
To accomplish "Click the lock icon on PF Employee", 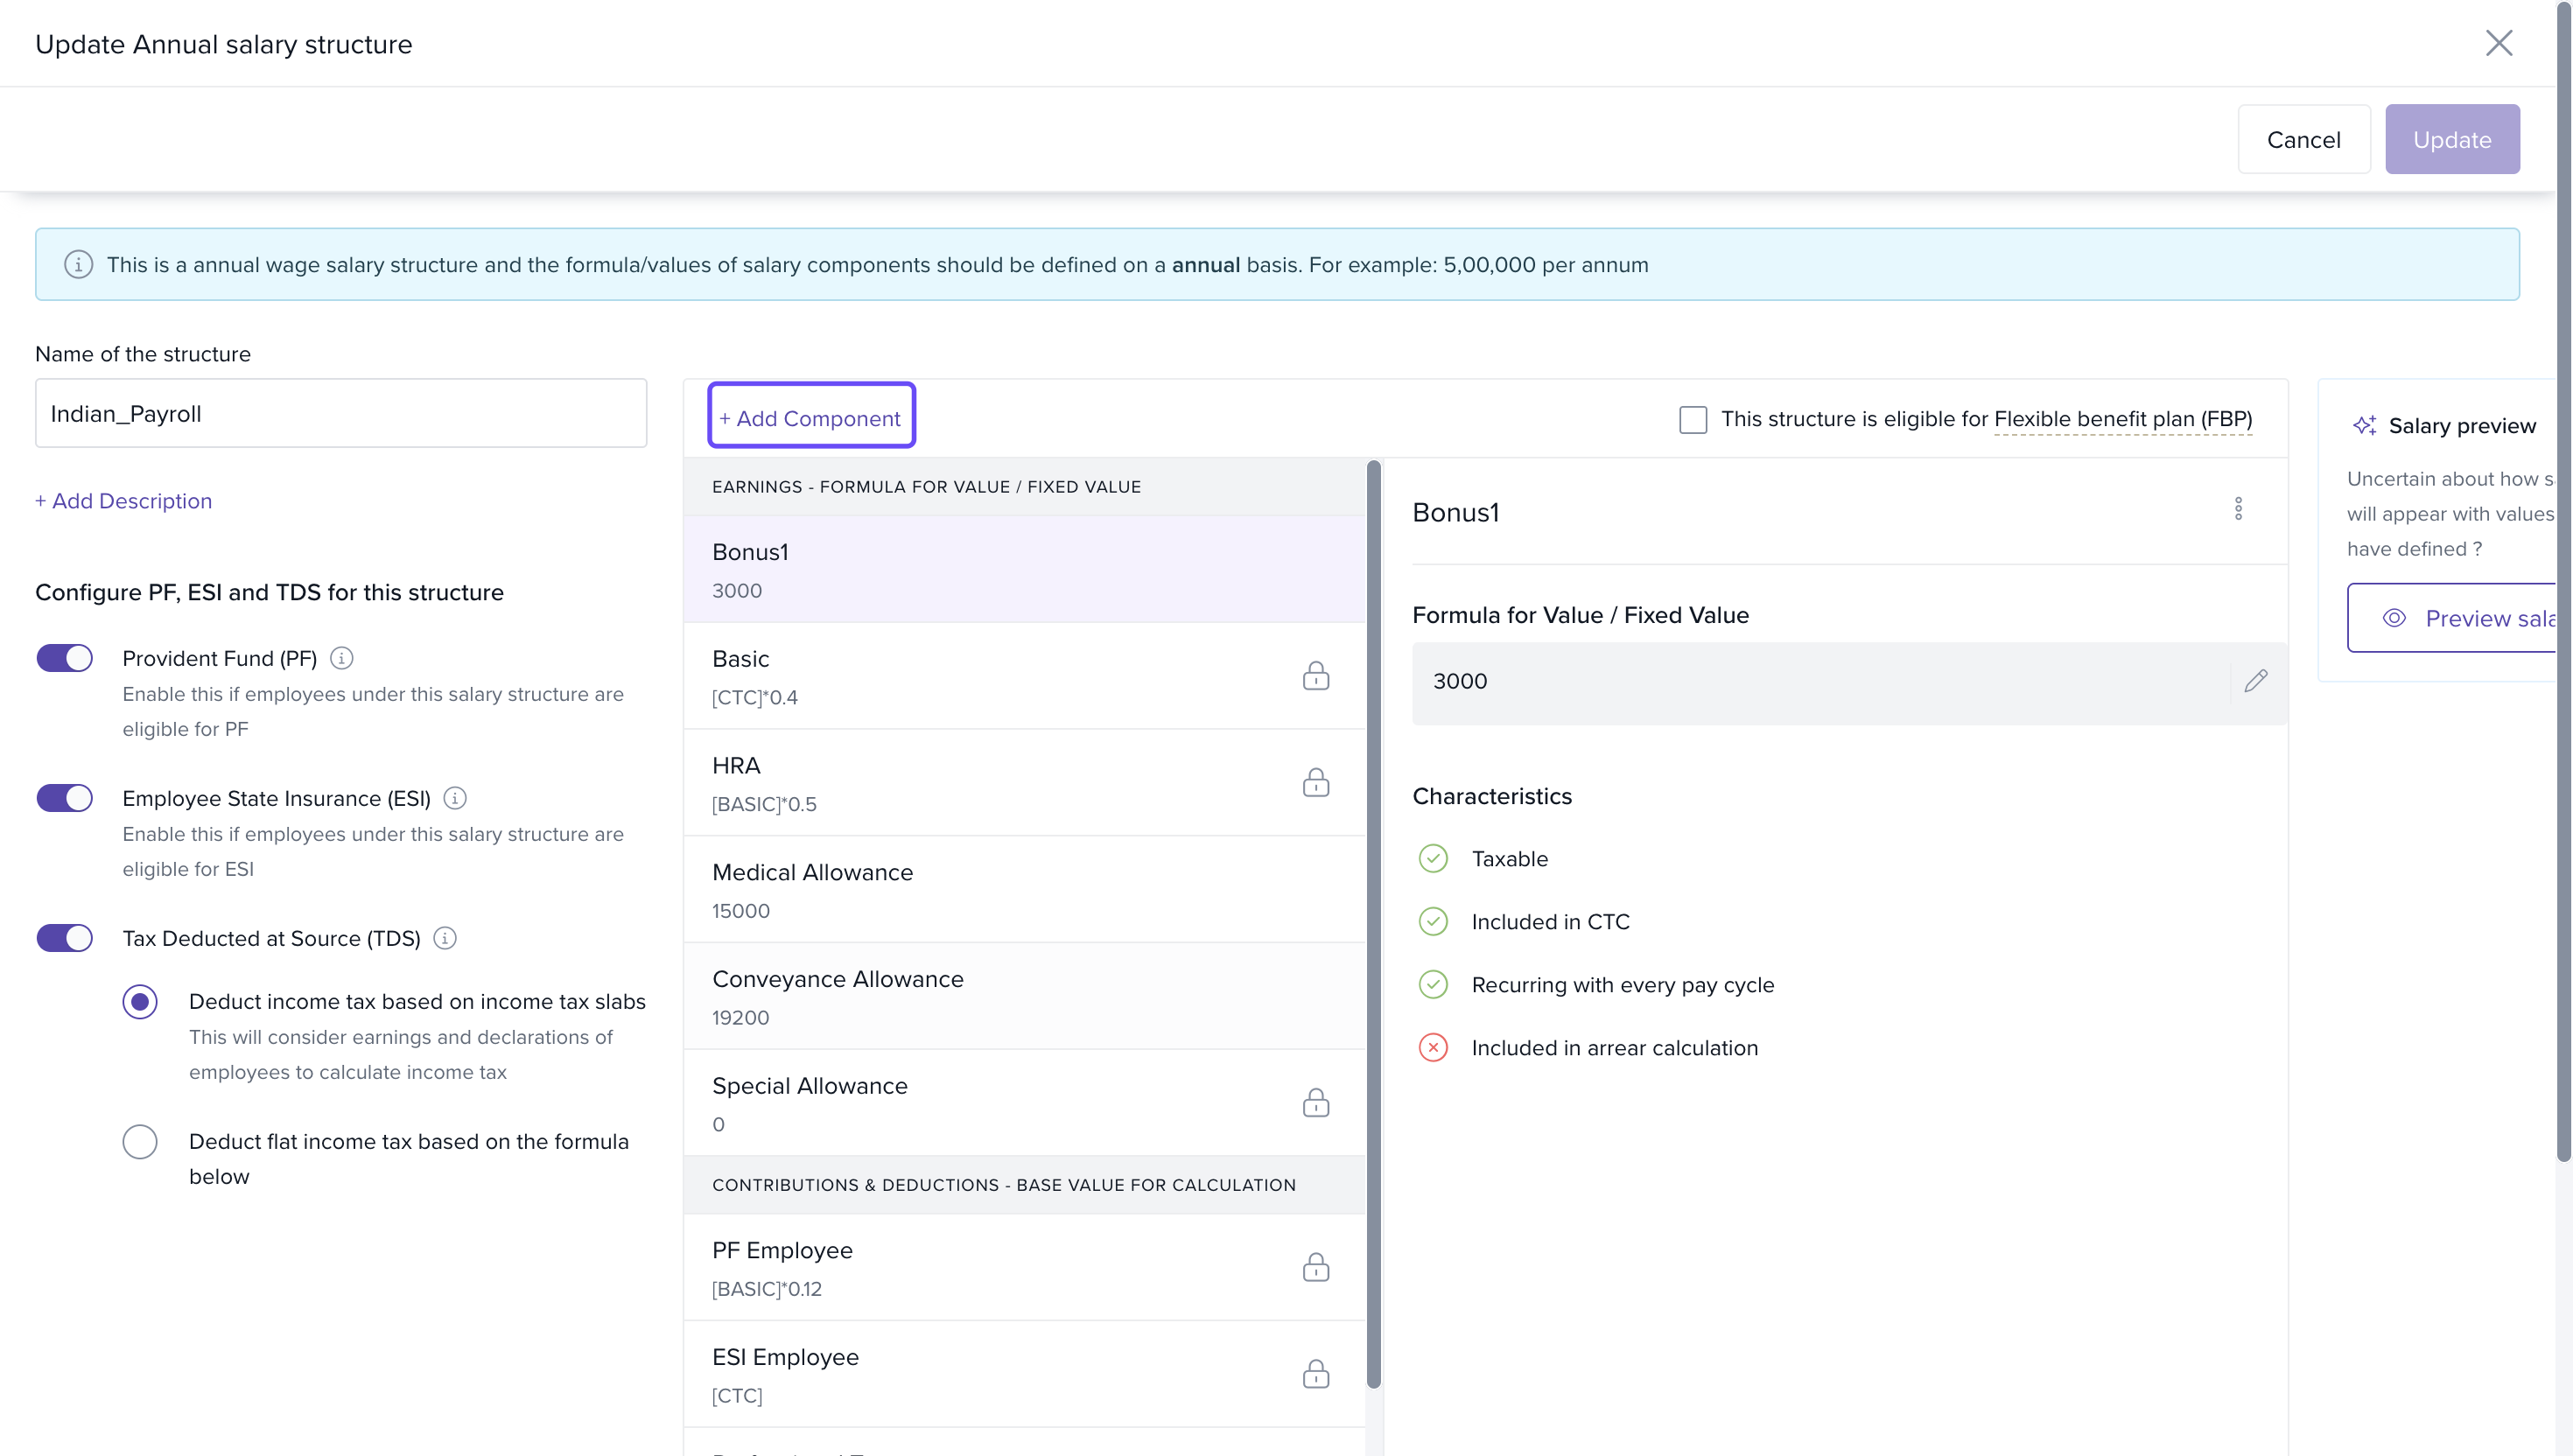I will pos(1315,1267).
